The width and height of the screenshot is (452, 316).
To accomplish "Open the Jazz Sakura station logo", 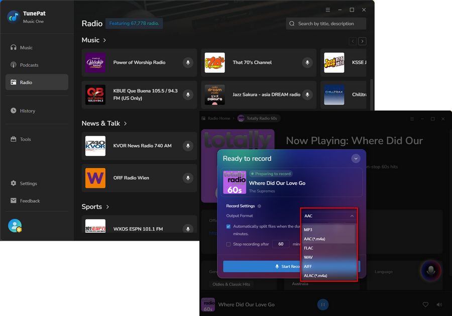I will 215,94.
